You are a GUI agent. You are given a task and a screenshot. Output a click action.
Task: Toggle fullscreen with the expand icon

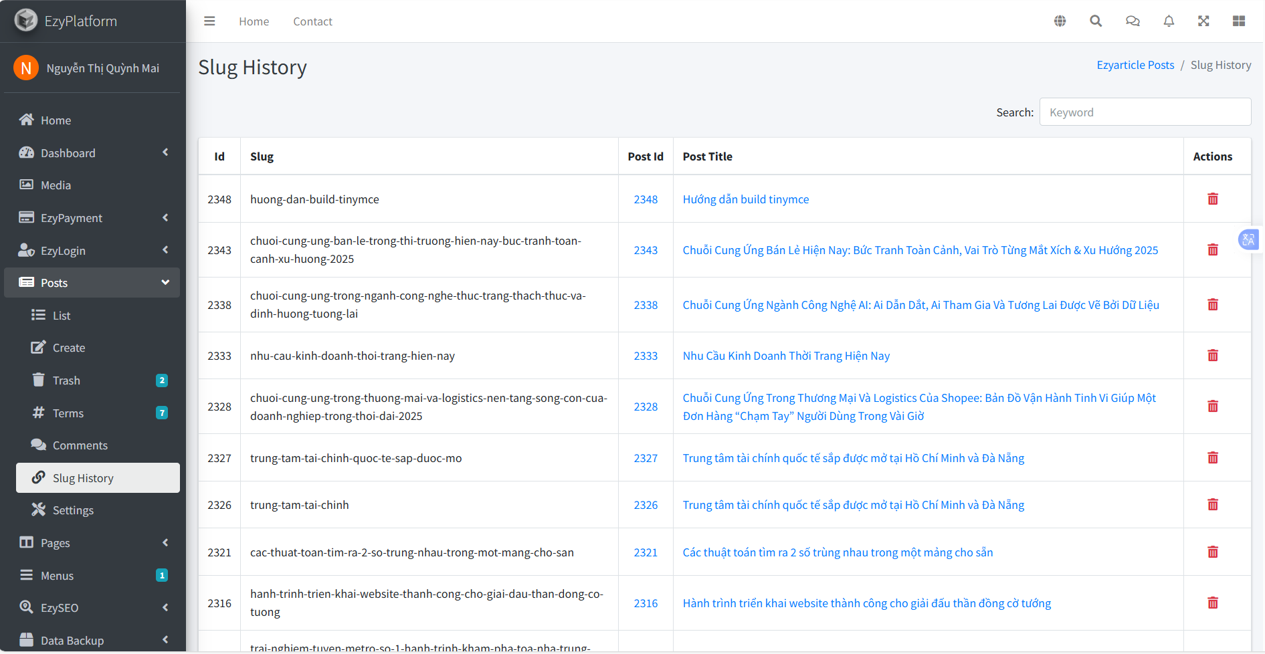pyautogui.click(x=1203, y=21)
